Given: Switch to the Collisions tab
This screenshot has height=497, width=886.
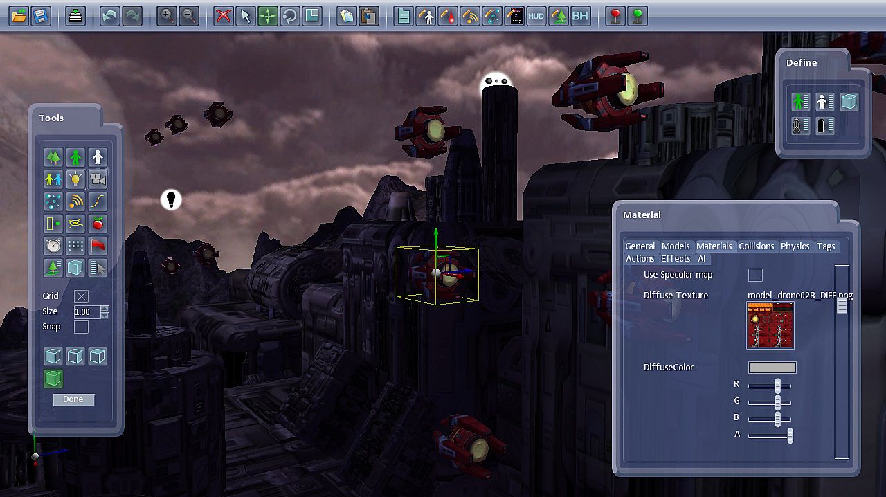Looking at the screenshot, I should pos(756,246).
